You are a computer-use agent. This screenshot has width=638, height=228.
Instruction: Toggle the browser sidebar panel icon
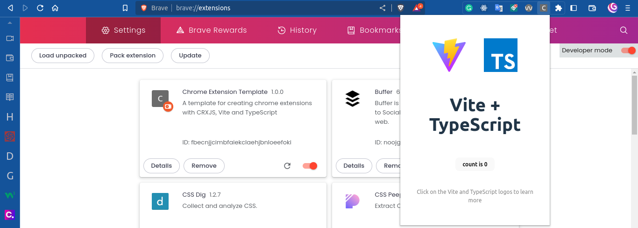[574, 8]
